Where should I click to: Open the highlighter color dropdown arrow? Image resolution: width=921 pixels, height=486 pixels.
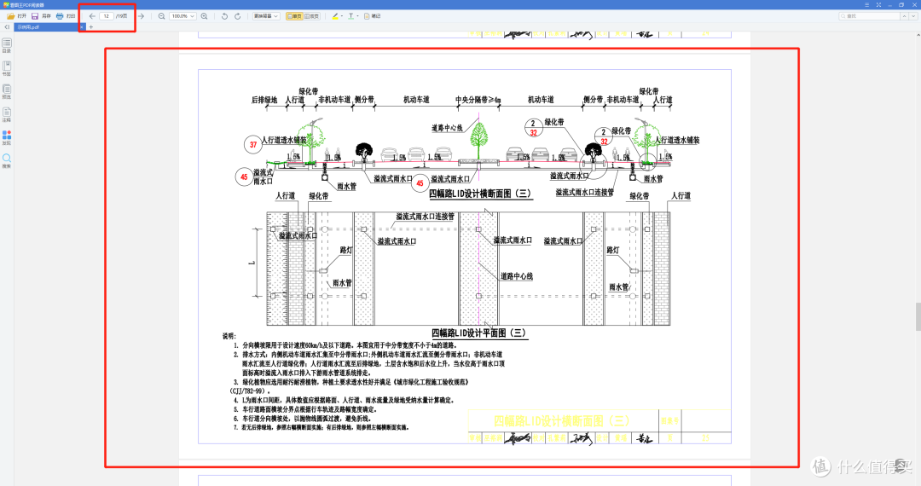[x=342, y=16]
